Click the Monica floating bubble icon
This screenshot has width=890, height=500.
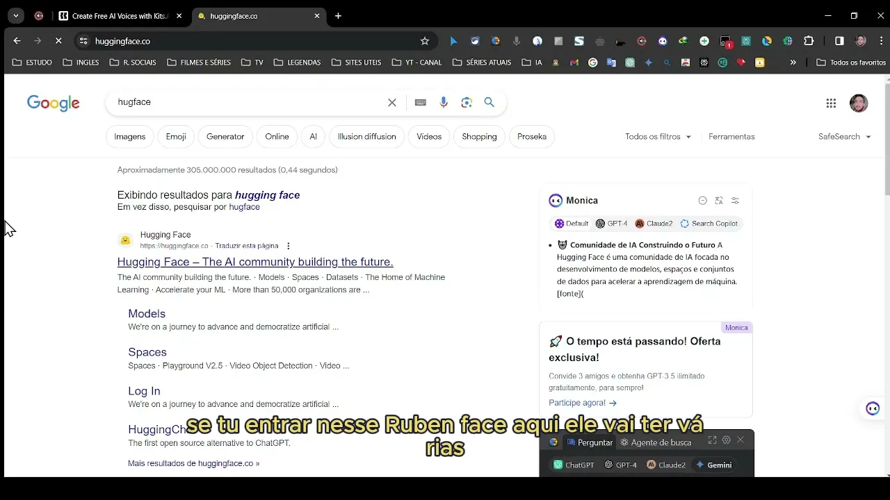(873, 408)
